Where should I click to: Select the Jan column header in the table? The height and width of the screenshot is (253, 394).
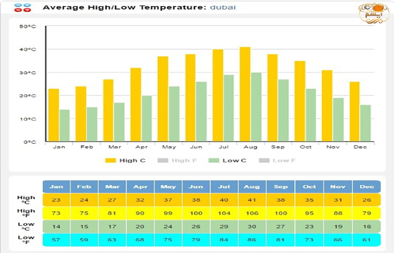click(56, 187)
